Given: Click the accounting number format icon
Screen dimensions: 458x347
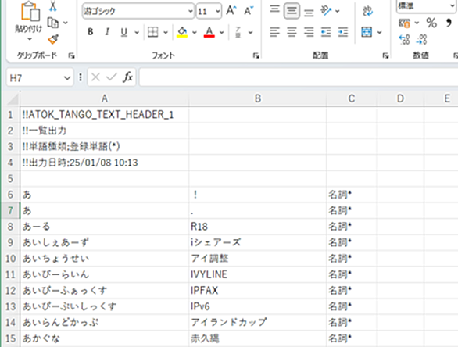Looking at the screenshot, I should [405, 23].
